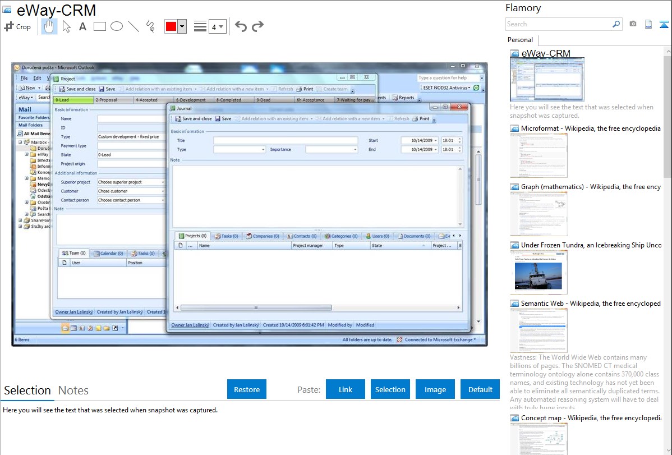Click the 'eWay-CRM' title in the snapshot list
This screenshot has width=672, height=455.
546,53
